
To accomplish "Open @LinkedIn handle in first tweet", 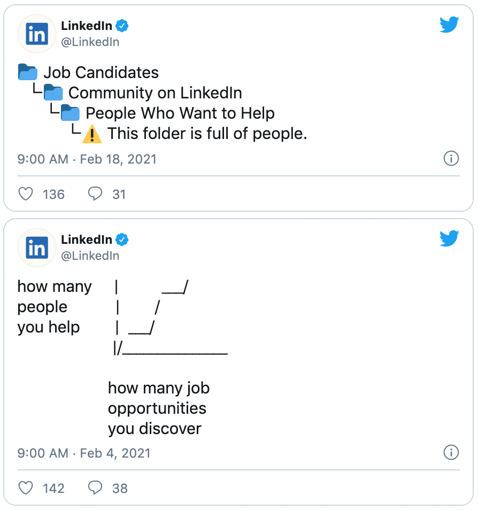I will pos(90,42).
